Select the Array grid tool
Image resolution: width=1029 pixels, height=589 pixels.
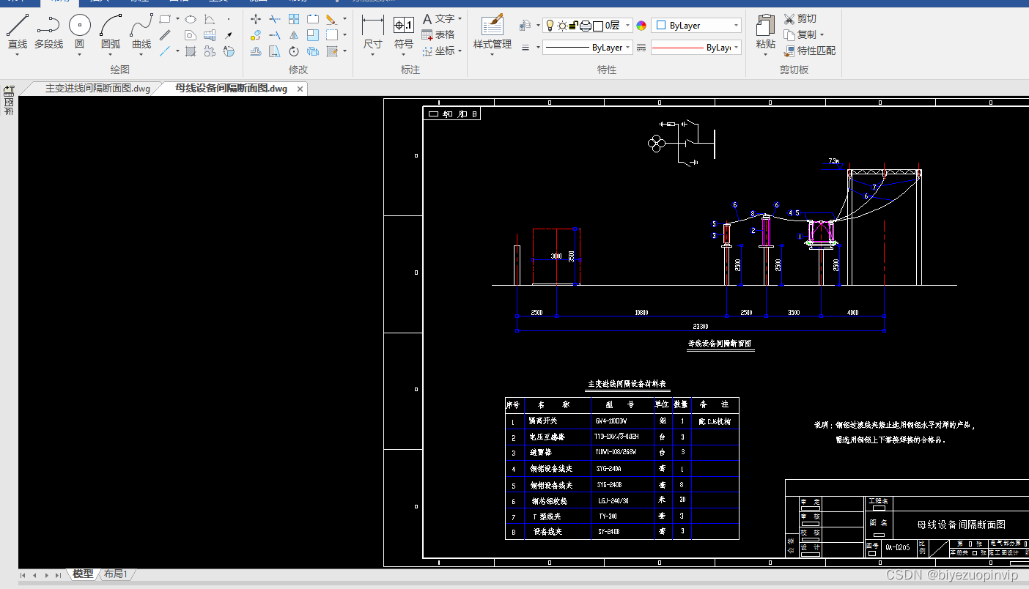pos(294,19)
